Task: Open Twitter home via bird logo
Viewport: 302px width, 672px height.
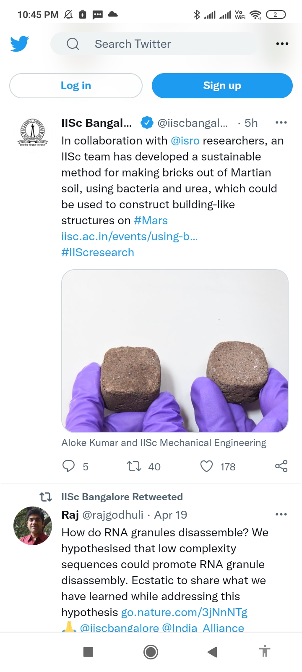Action: pyautogui.click(x=19, y=43)
